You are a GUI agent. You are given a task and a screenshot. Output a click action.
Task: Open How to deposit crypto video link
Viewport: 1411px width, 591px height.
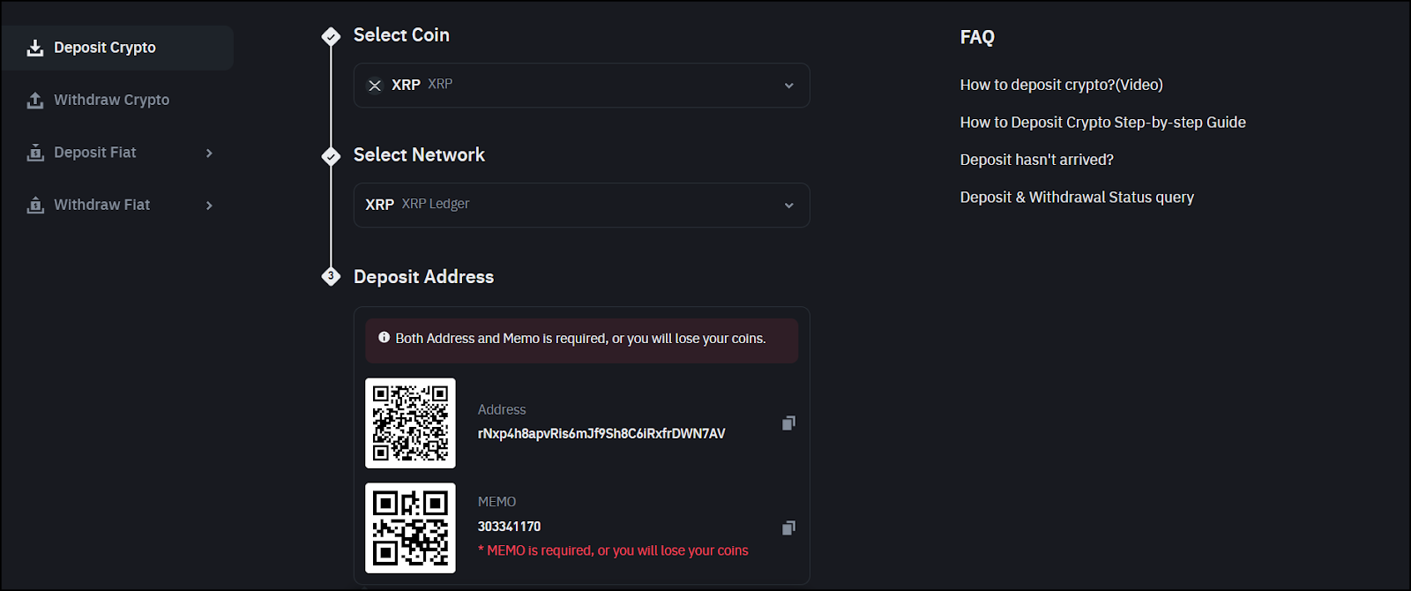[x=1061, y=85]
